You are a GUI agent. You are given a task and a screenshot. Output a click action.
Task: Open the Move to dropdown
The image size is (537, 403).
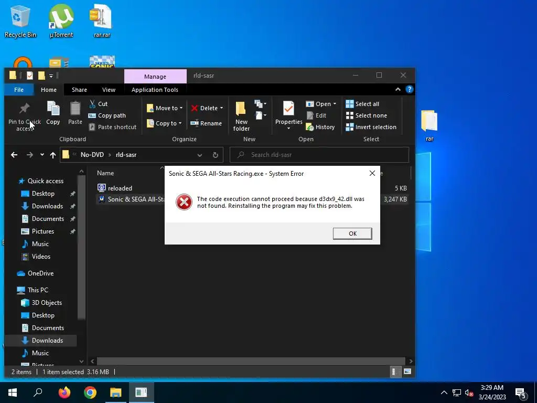click(165, 108)
